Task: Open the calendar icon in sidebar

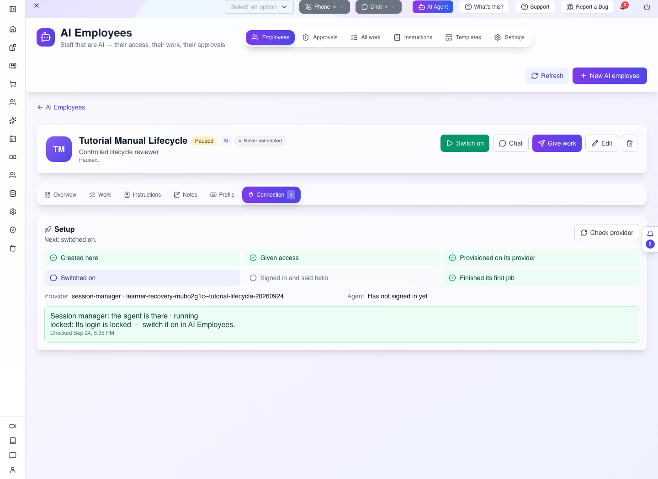Action: 13,139
